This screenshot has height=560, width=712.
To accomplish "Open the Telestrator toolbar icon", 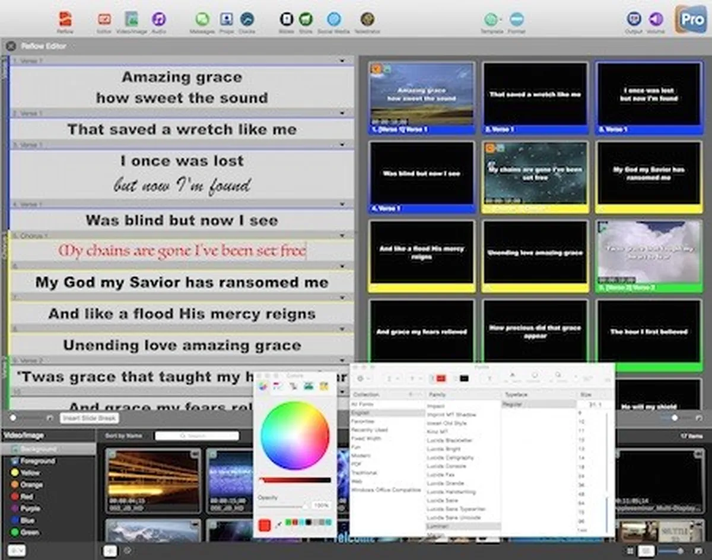I will [x=367, y=20].
